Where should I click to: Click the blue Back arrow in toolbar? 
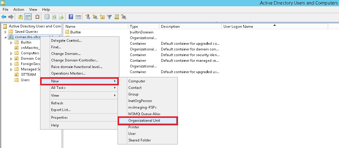click(4, 17)
